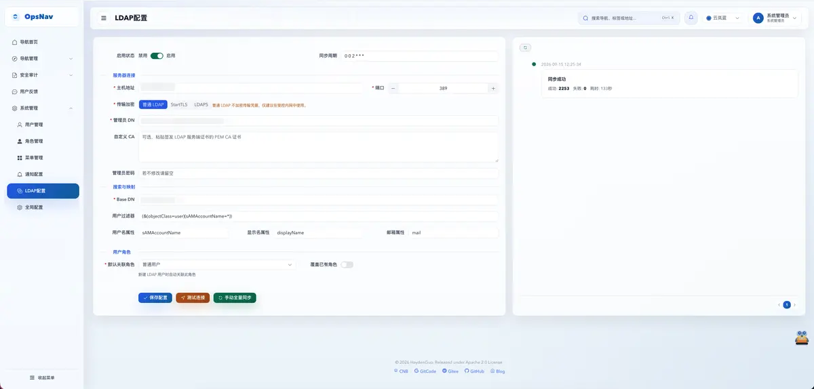Viewport: 814px width, 389px height.
Task: Open 菜单管理 in the sidebar
Action: [x=42, y=158]
